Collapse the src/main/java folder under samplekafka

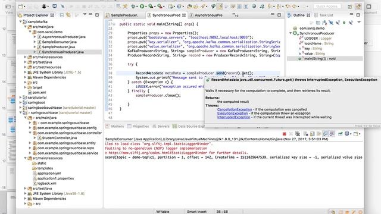[25, 27]
